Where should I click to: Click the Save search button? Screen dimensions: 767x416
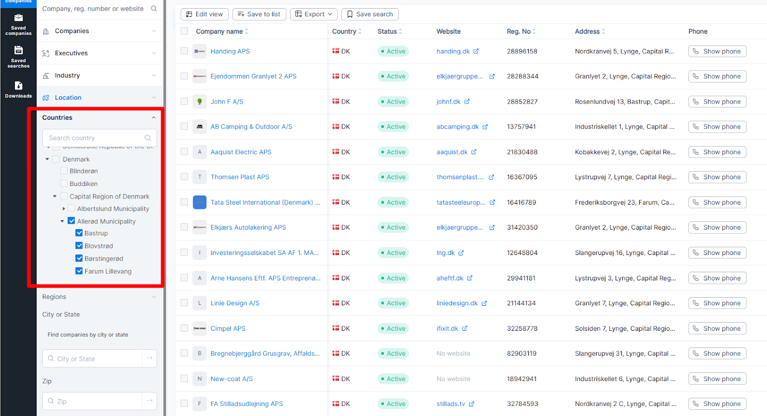tap(370, 14)
